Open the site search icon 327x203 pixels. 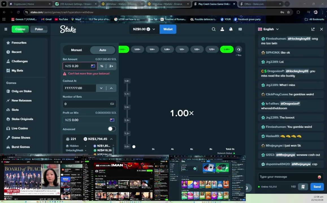(x=214, y=29)
